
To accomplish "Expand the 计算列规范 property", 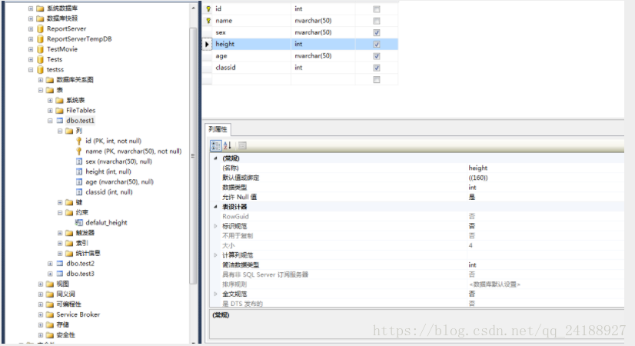I will [215, 255].
